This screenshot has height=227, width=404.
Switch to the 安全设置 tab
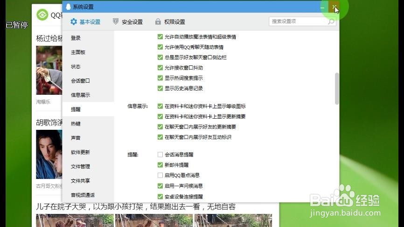128,22
